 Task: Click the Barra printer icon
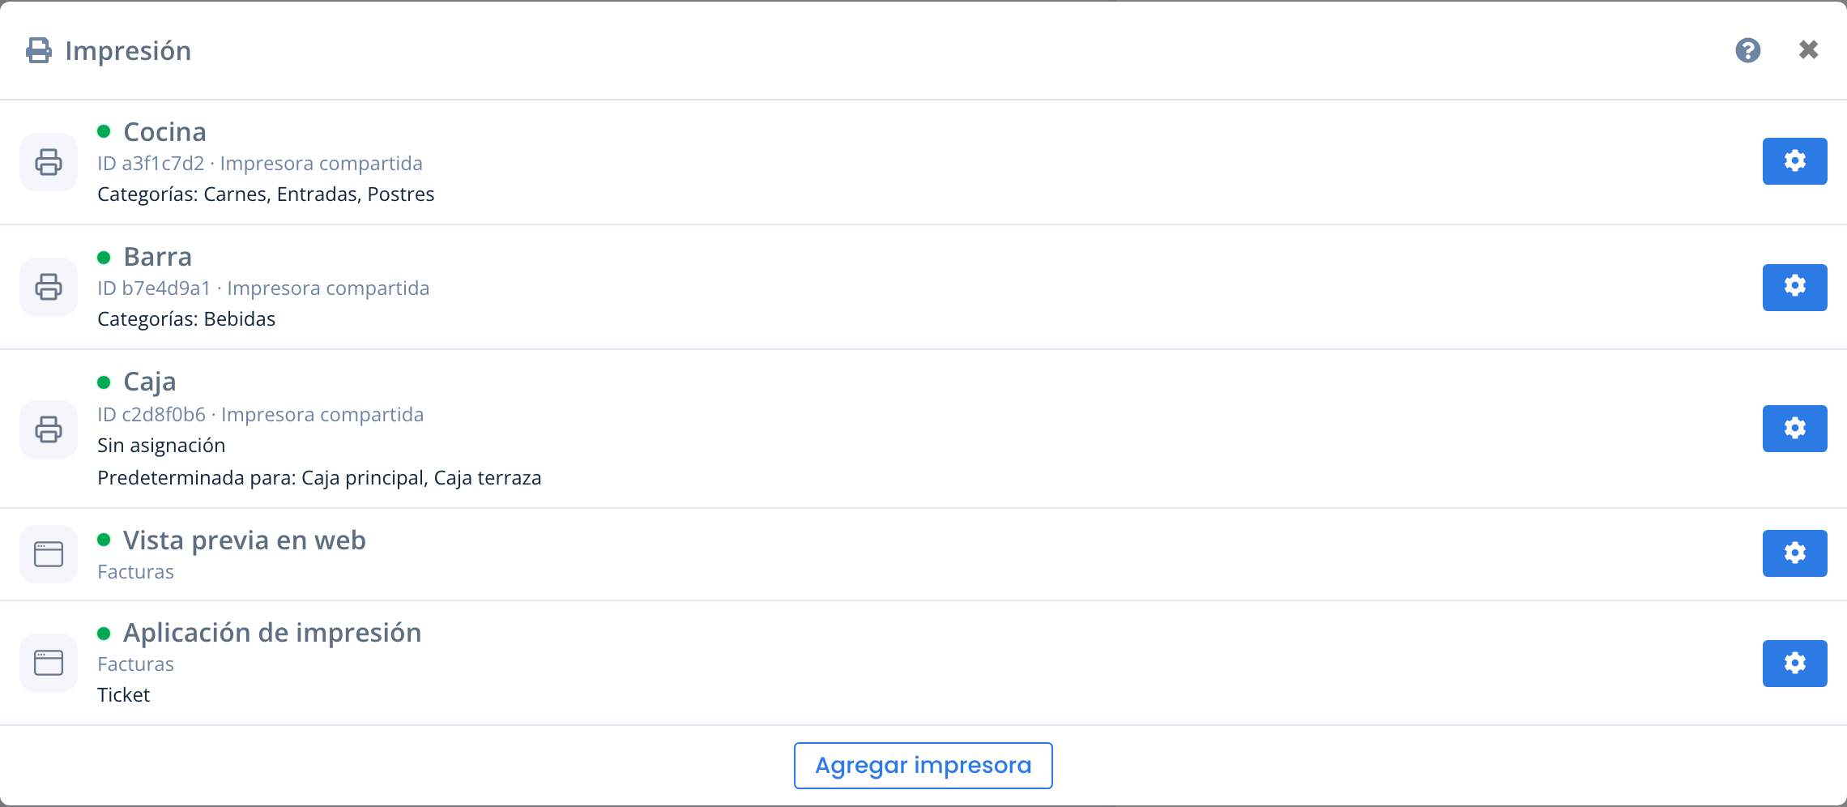(49, 287)
